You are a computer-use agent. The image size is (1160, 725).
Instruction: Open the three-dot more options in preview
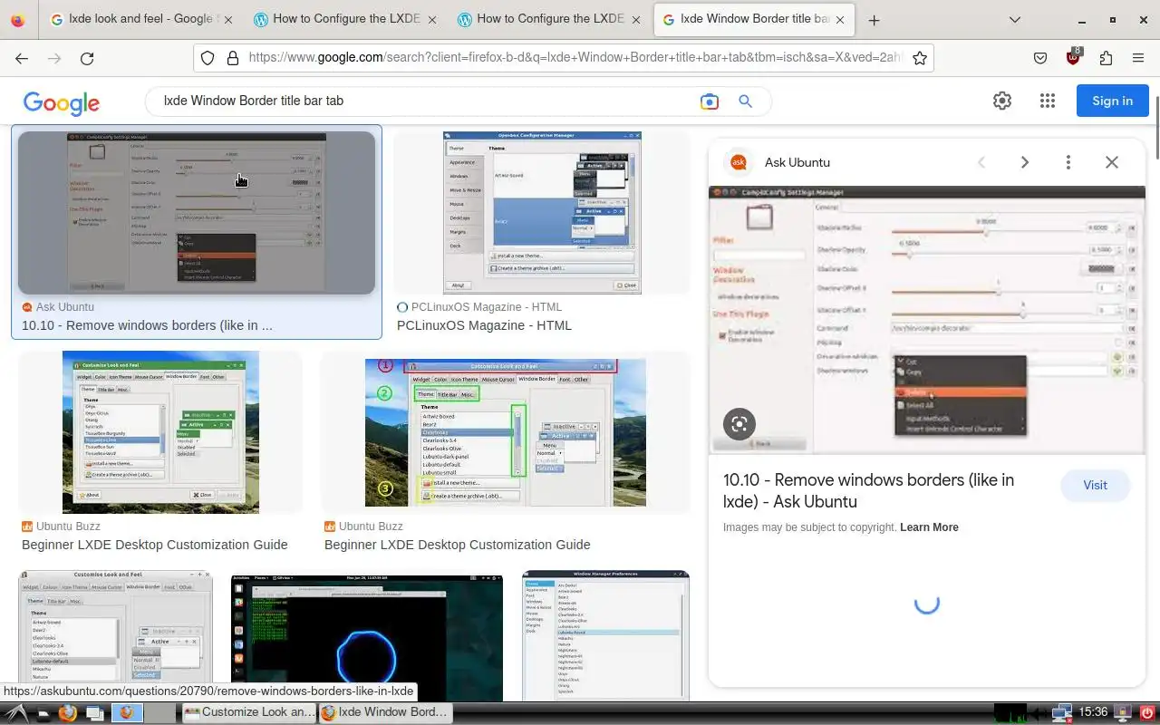click(1068, 162)
